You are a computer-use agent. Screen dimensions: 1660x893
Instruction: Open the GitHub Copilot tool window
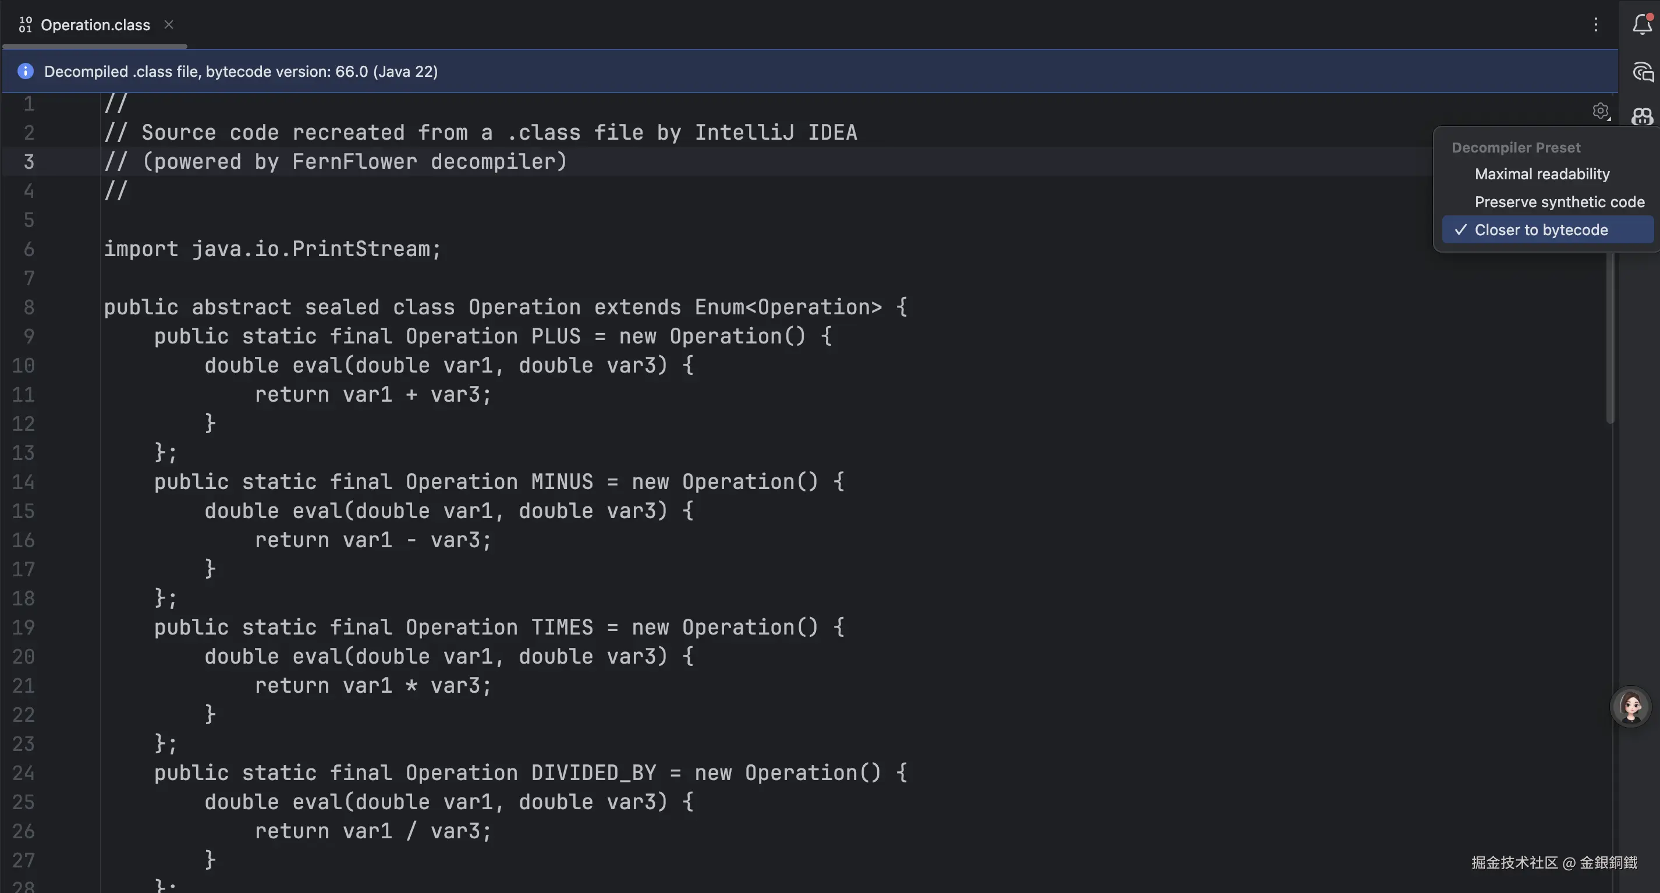click(1642, 116)
